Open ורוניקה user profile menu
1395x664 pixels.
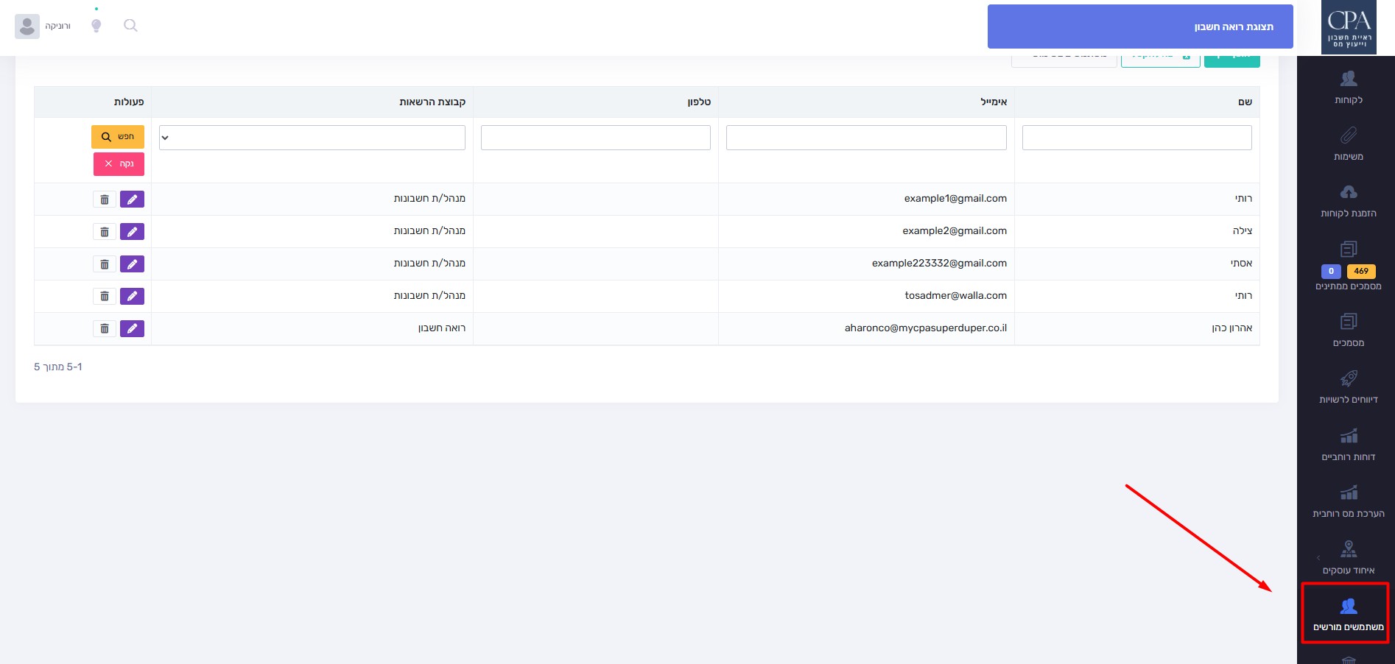tap(43, 26)
